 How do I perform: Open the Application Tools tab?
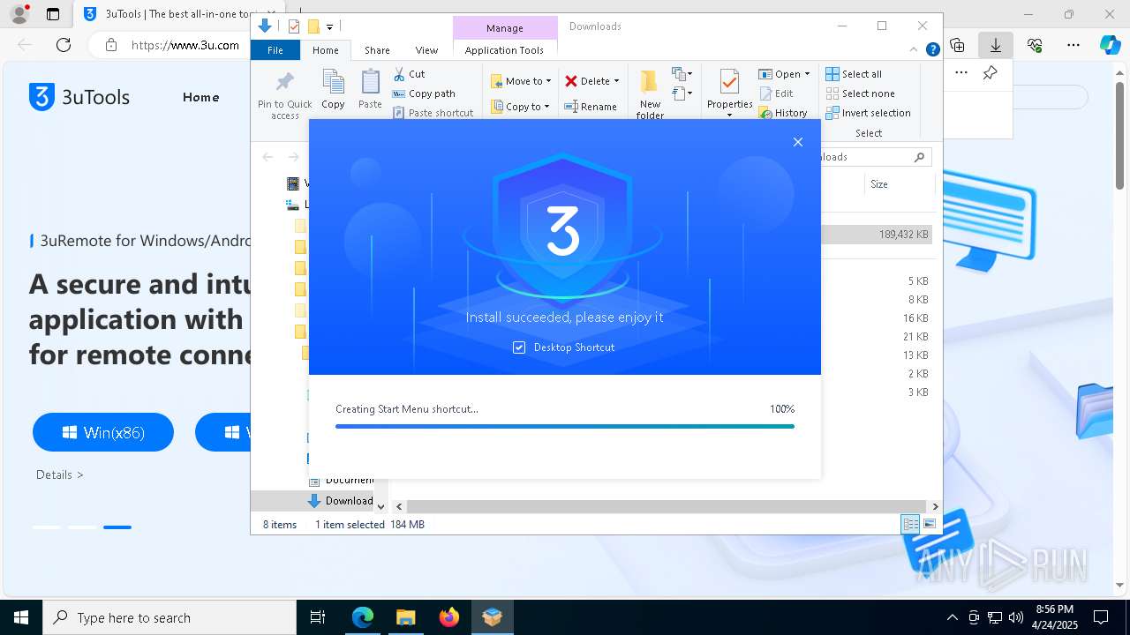pos(504,50)
